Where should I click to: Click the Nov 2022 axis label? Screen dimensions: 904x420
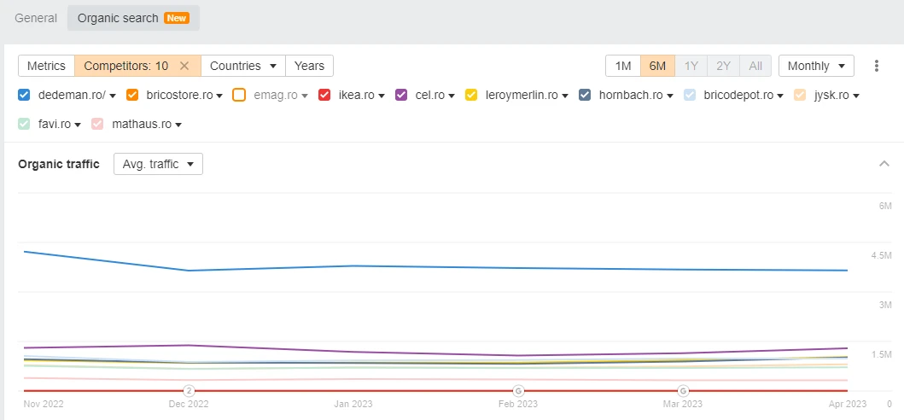(x=44, y=404)
